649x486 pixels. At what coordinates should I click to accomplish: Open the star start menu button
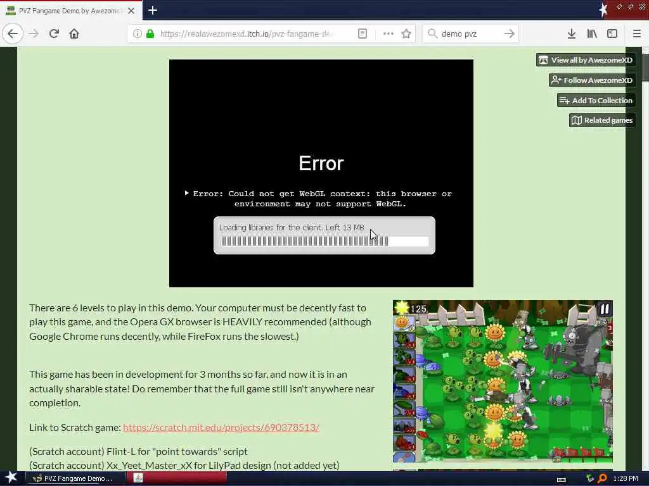pyautogui.click(x=11, y=478)
